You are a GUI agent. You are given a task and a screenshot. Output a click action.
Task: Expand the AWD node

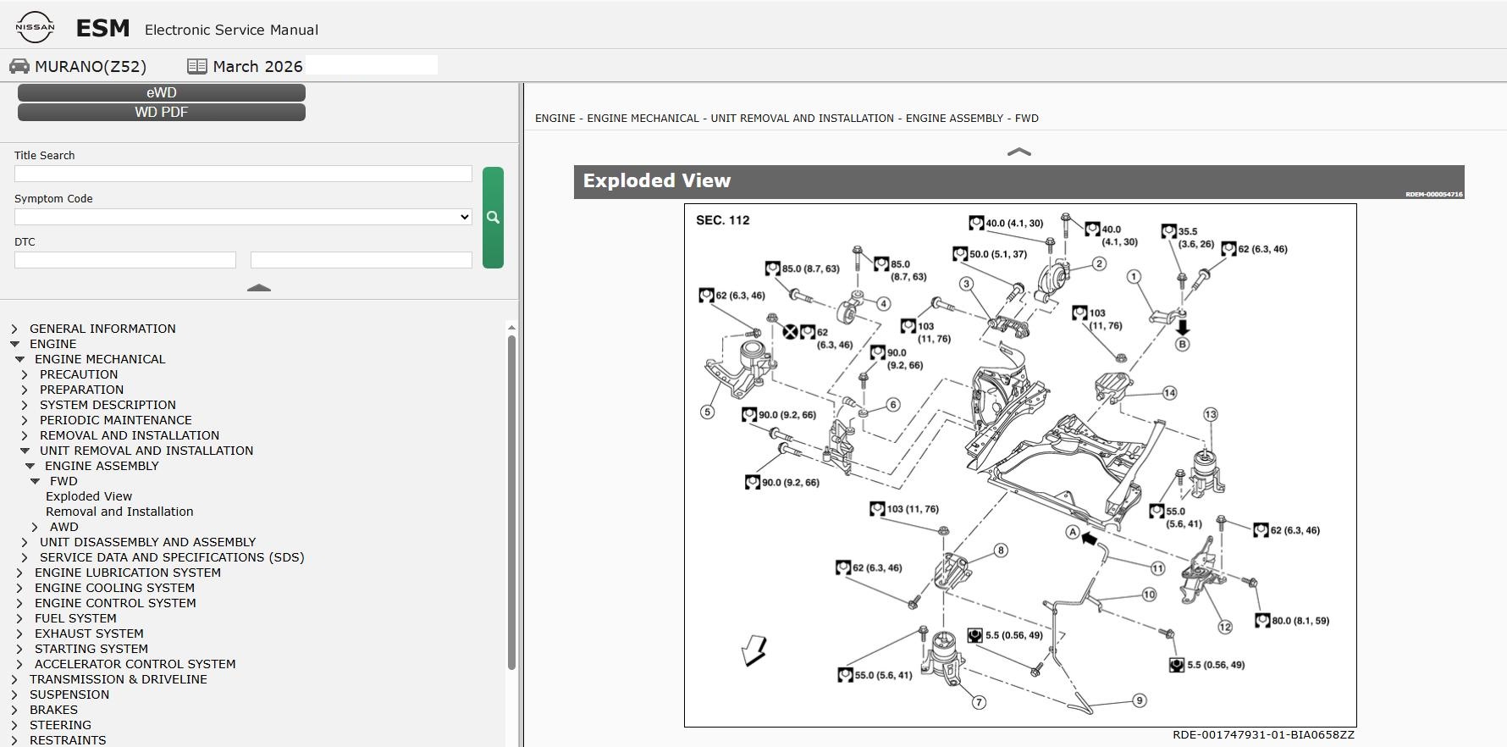point(35,527)
